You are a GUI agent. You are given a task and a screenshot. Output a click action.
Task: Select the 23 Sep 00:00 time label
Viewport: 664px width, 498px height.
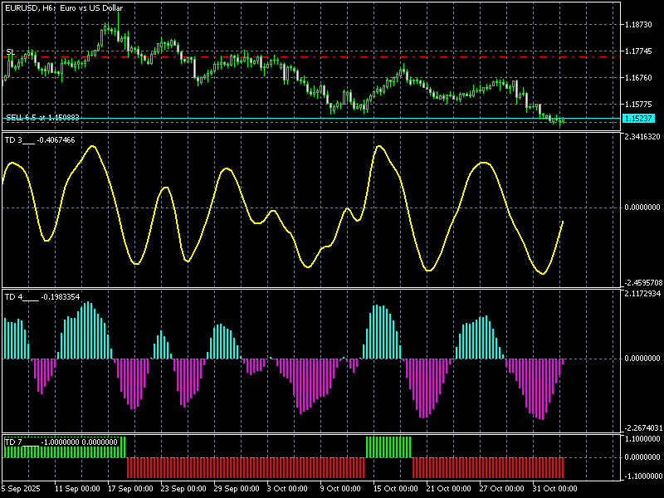(183, 489)
